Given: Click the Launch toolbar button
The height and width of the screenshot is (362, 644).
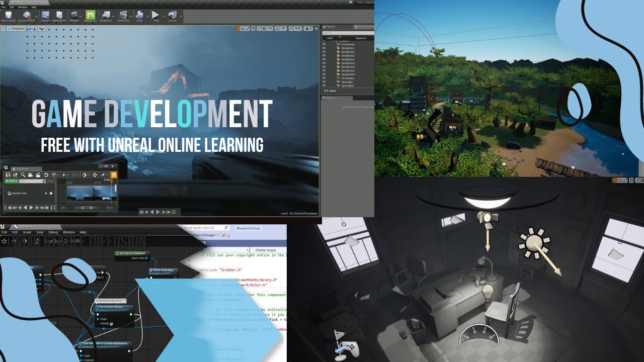Looking at the screenshot, I should point(172,16).
